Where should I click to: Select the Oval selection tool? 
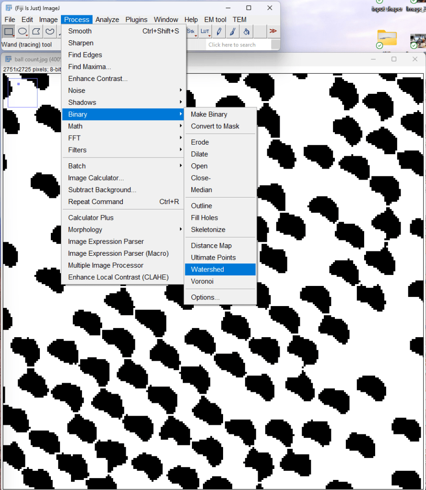[x=23, y=32]
